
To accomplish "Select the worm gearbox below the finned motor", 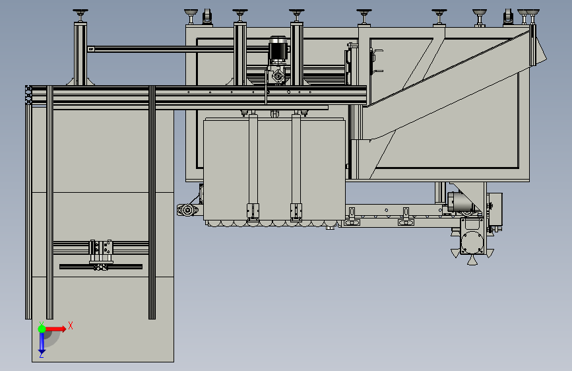I will pyautogui.click(x=277, y=75).
